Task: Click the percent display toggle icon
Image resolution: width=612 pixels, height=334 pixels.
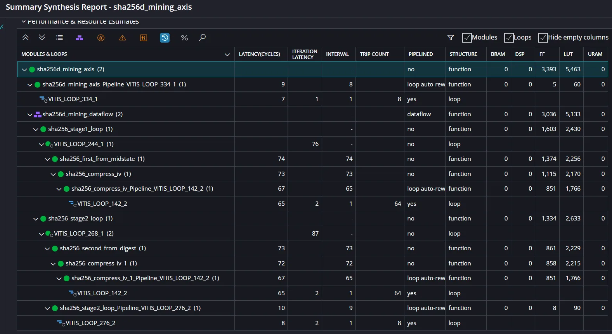Action: (184, 38)
